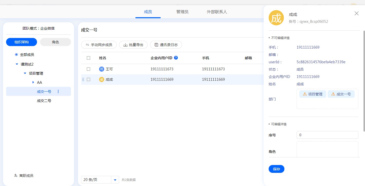The width and height of the screenshot is (365, 186).
Task: Click 王可's avatar icon in the table
Action: 102,69
